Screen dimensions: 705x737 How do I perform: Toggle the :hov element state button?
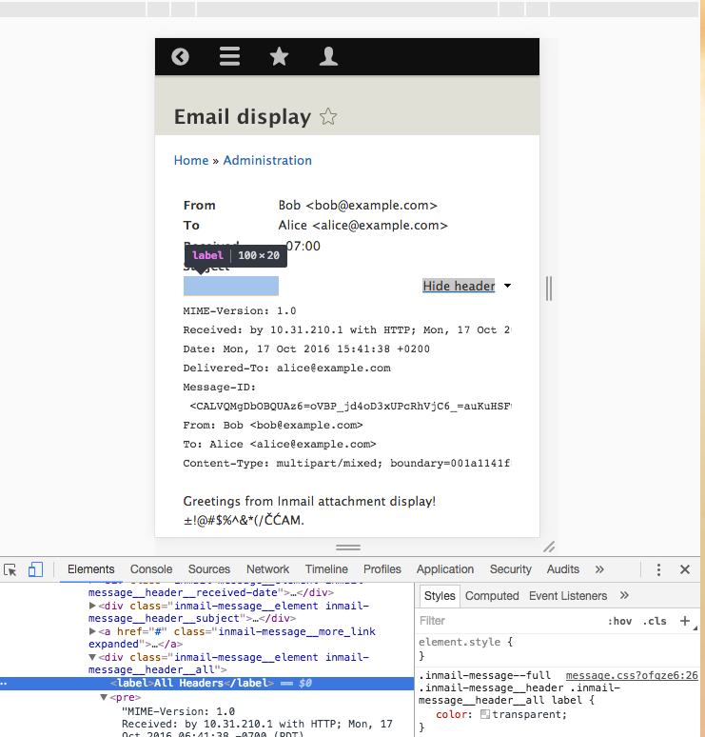[619, 622]
